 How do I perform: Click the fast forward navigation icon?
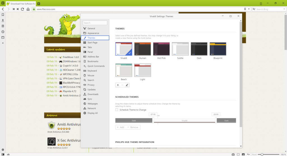click(x=18, y=9)
